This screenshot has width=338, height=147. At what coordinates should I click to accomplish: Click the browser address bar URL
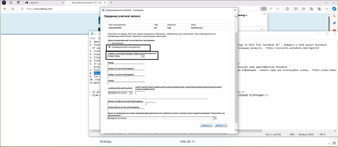point(39,9)
